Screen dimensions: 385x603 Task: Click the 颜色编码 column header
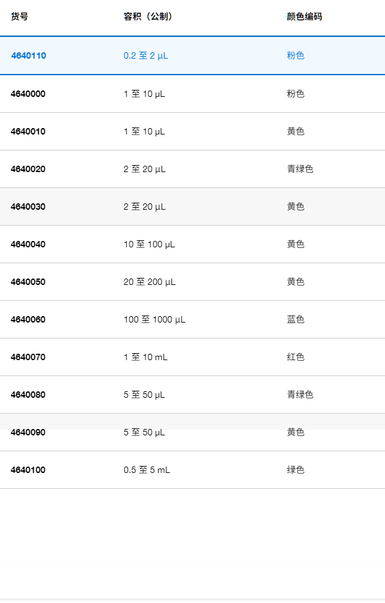coord(304,17)
